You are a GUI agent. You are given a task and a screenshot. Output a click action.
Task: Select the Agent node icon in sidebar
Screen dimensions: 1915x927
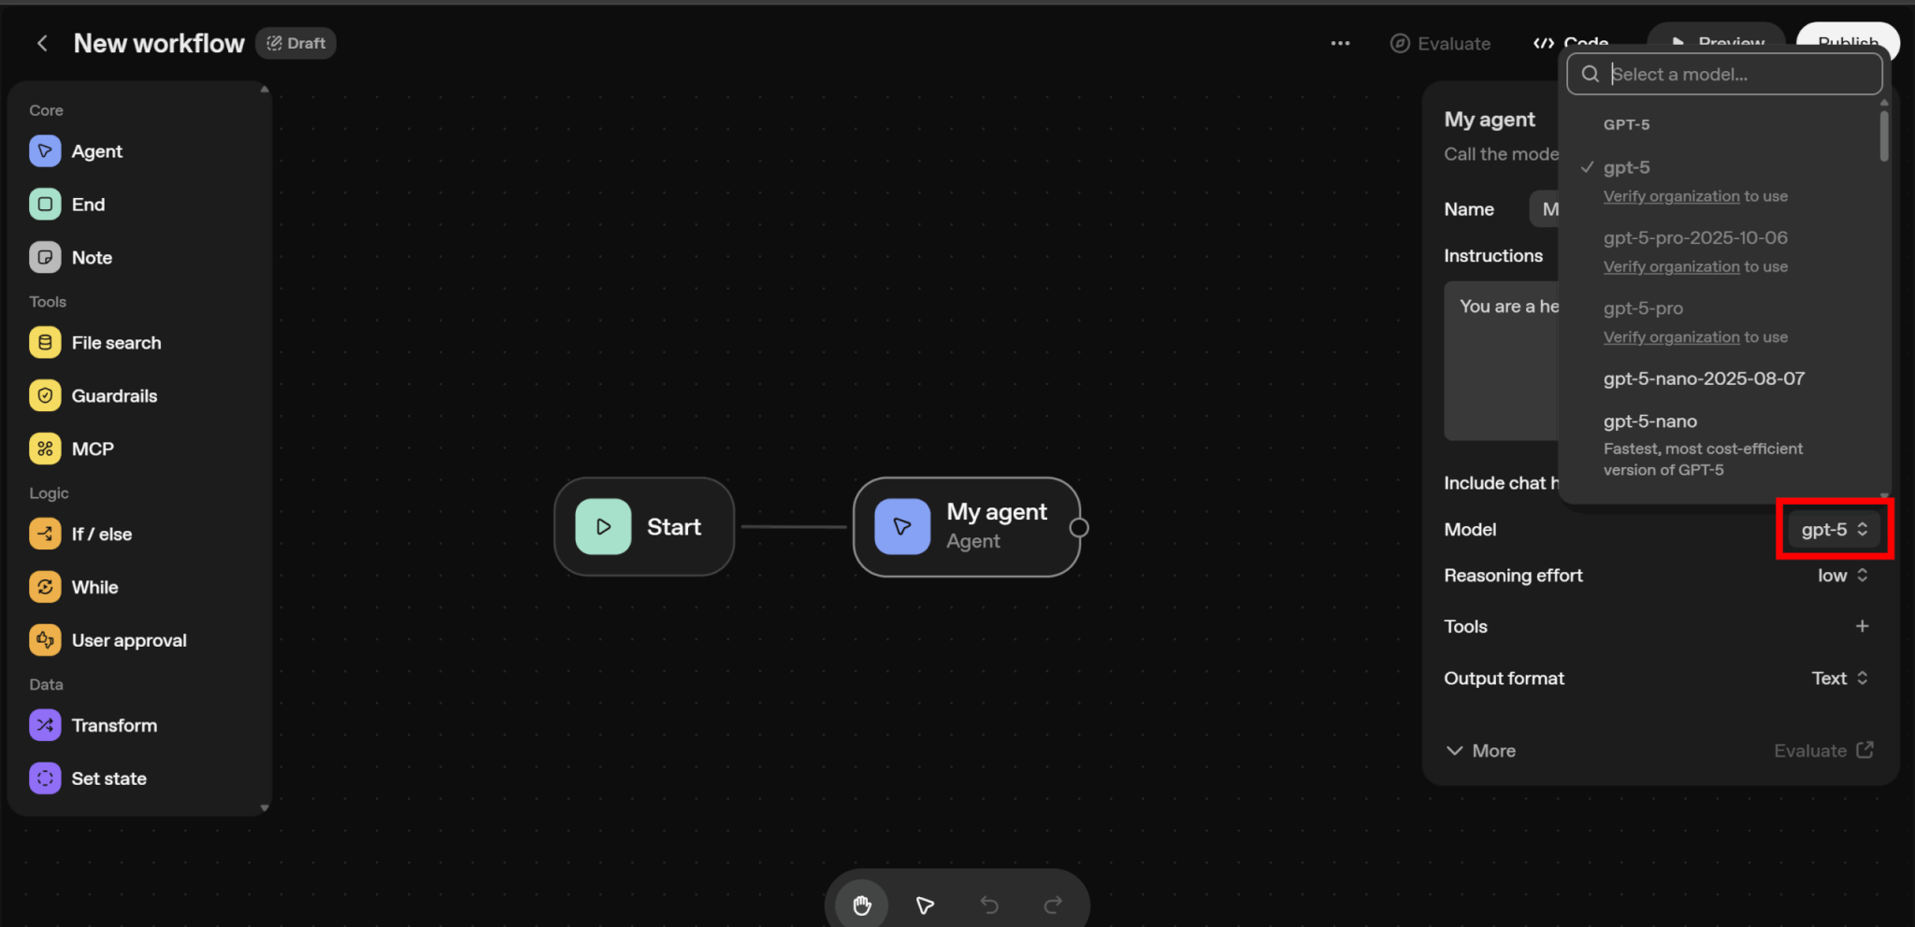coord(45,151)
